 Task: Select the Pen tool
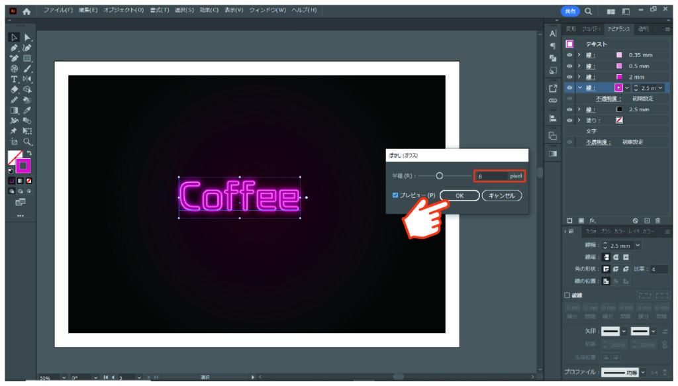(x=14, y=48)
